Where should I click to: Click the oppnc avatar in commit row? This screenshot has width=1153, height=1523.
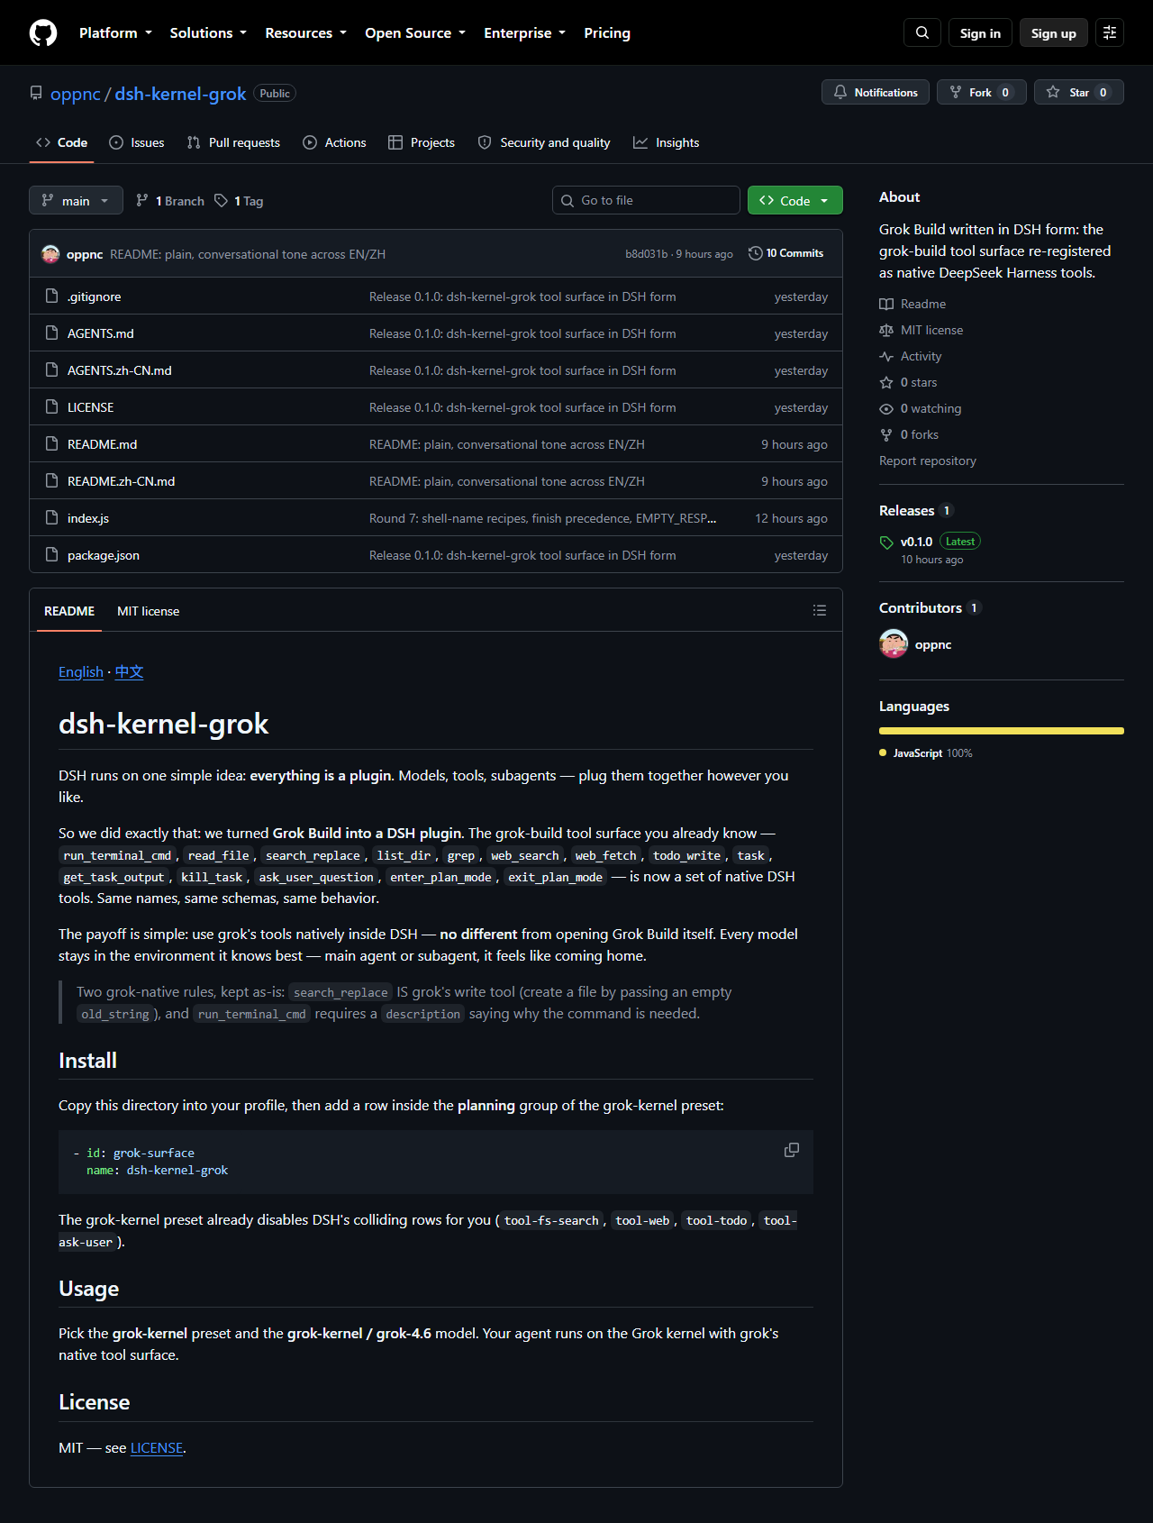50,254
